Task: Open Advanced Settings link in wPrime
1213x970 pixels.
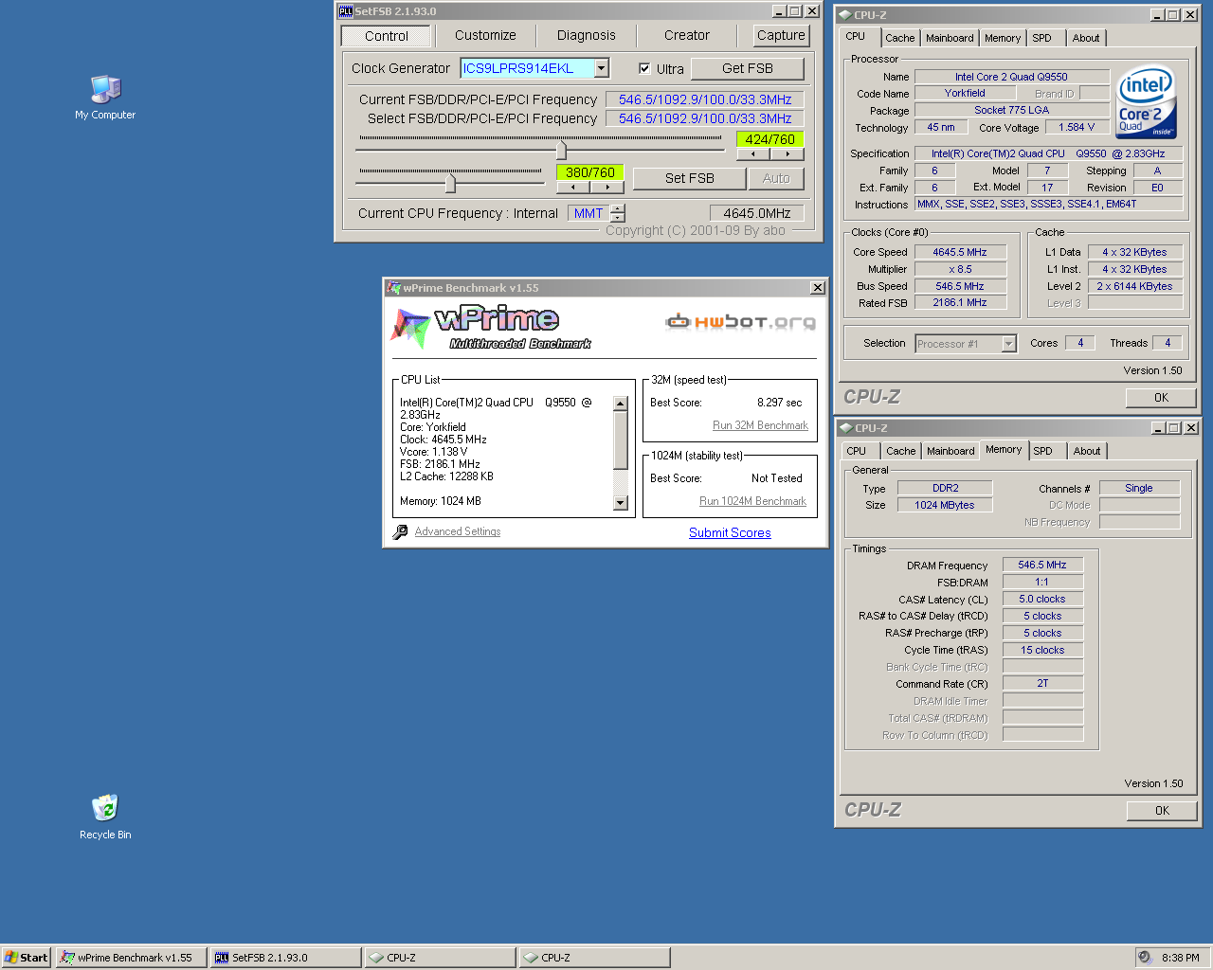Action: point(458,531)
